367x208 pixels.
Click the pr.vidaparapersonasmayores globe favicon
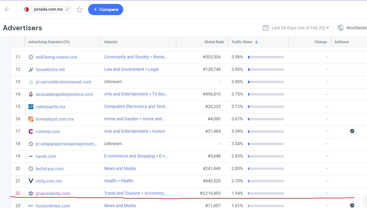pyautogui.click(x=31, y=144)
